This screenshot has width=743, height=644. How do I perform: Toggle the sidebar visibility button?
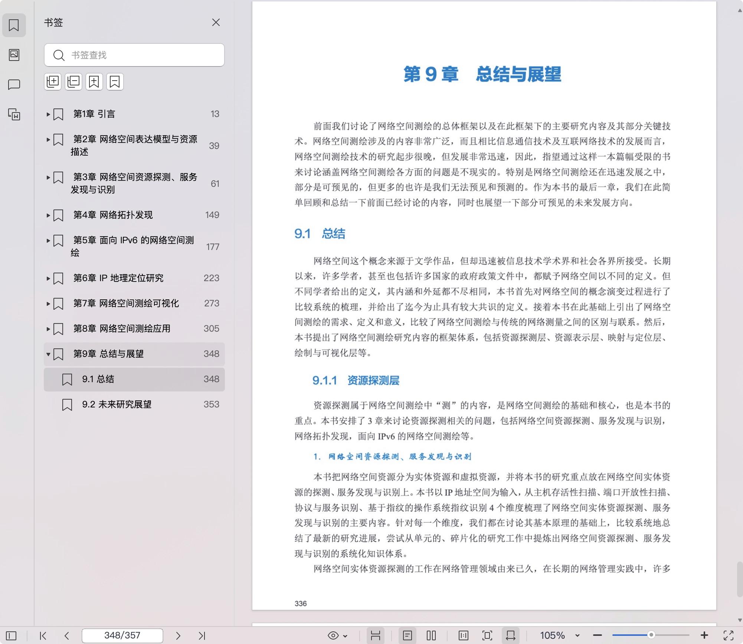(11, 635)
